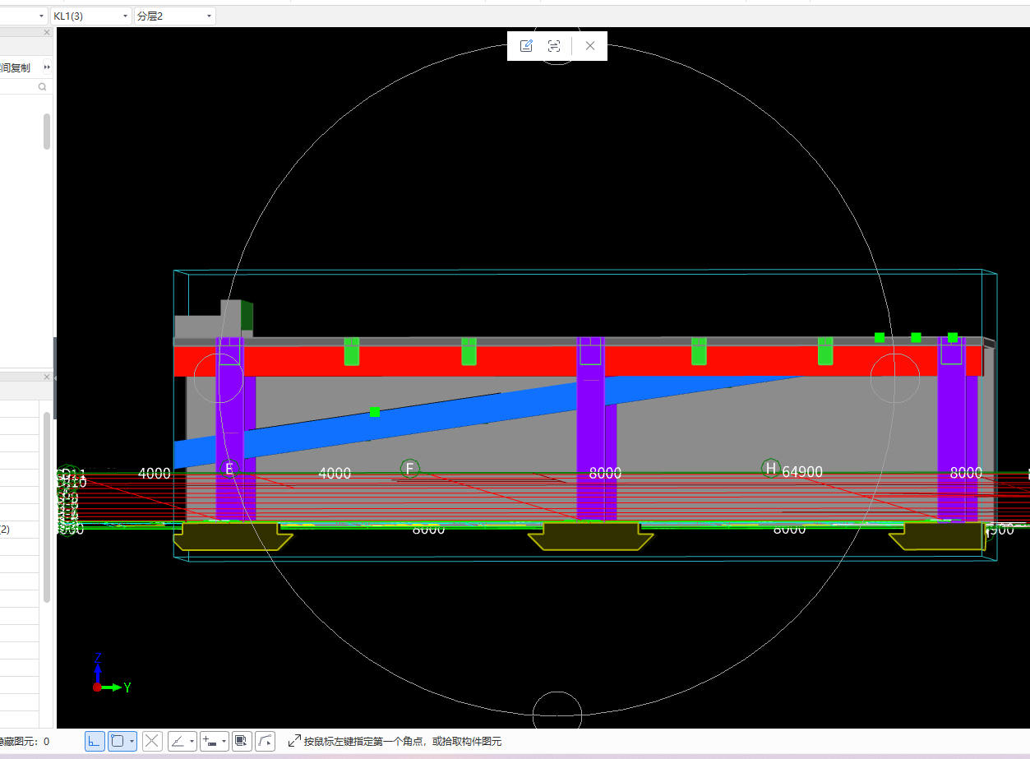Screen dimensions: 1030x759
Task: Close the floating toolbar with X
Action: coord(589,46)
